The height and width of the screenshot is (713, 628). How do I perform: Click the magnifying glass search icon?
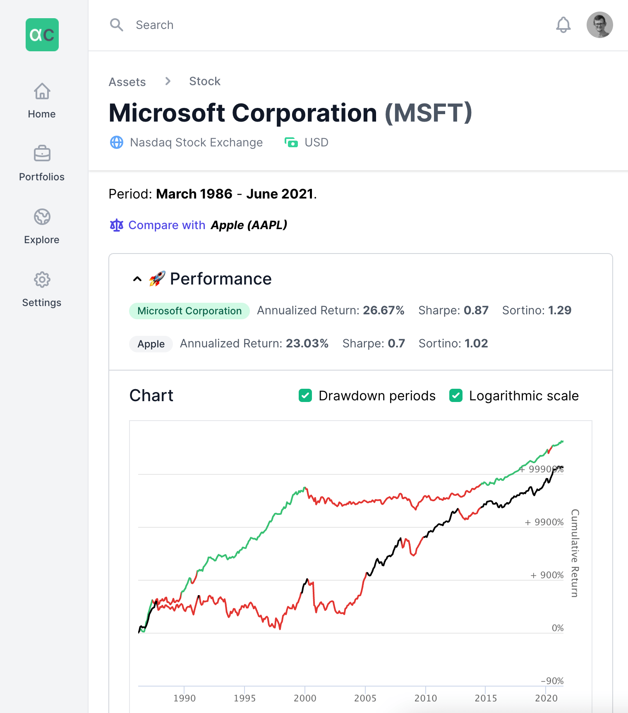[x=117, y=25]
